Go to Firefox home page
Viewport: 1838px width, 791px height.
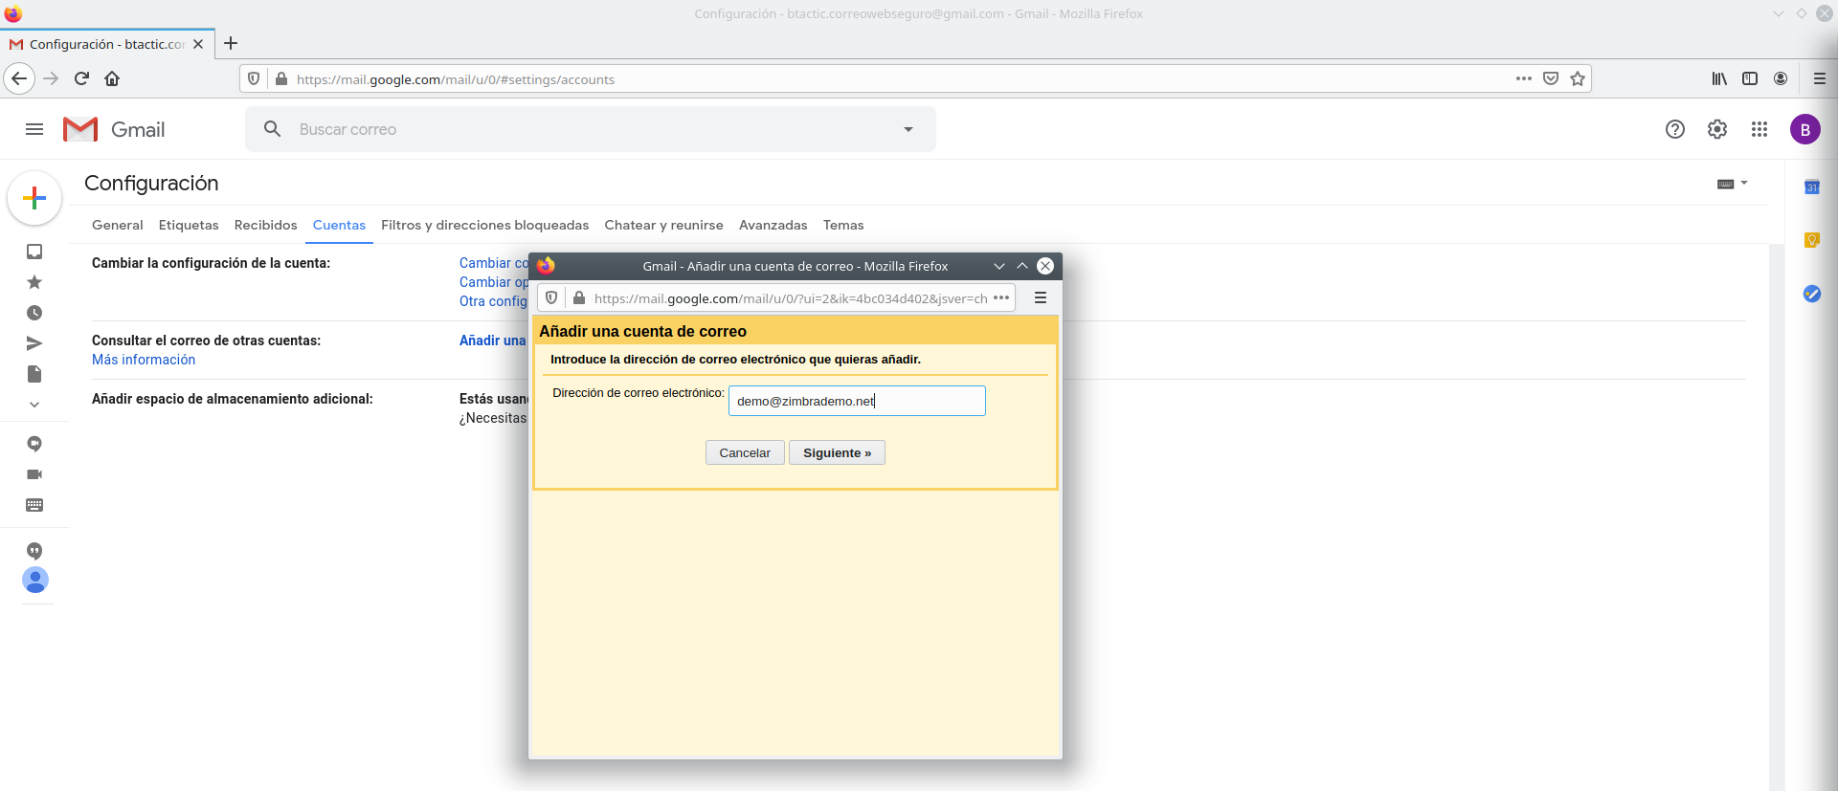pyautogui.click(x=112, y=78)
